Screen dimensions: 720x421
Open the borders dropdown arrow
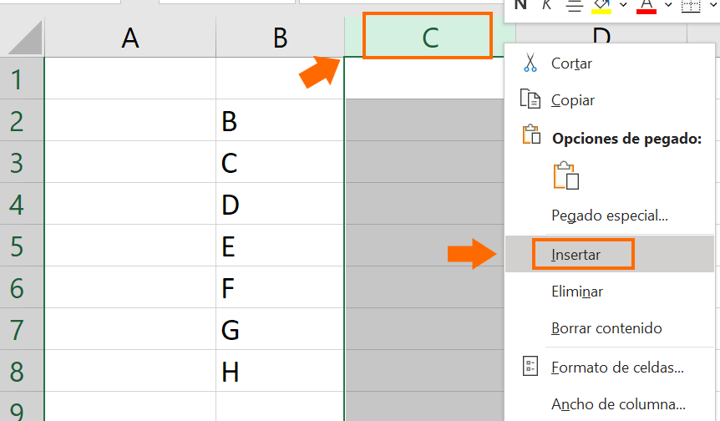click(713, 5)
